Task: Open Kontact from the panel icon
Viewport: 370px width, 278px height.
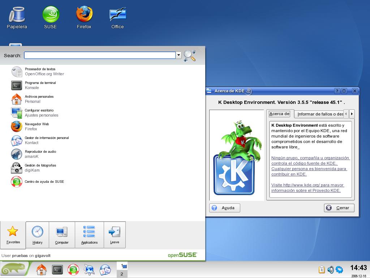Action: 105,269
